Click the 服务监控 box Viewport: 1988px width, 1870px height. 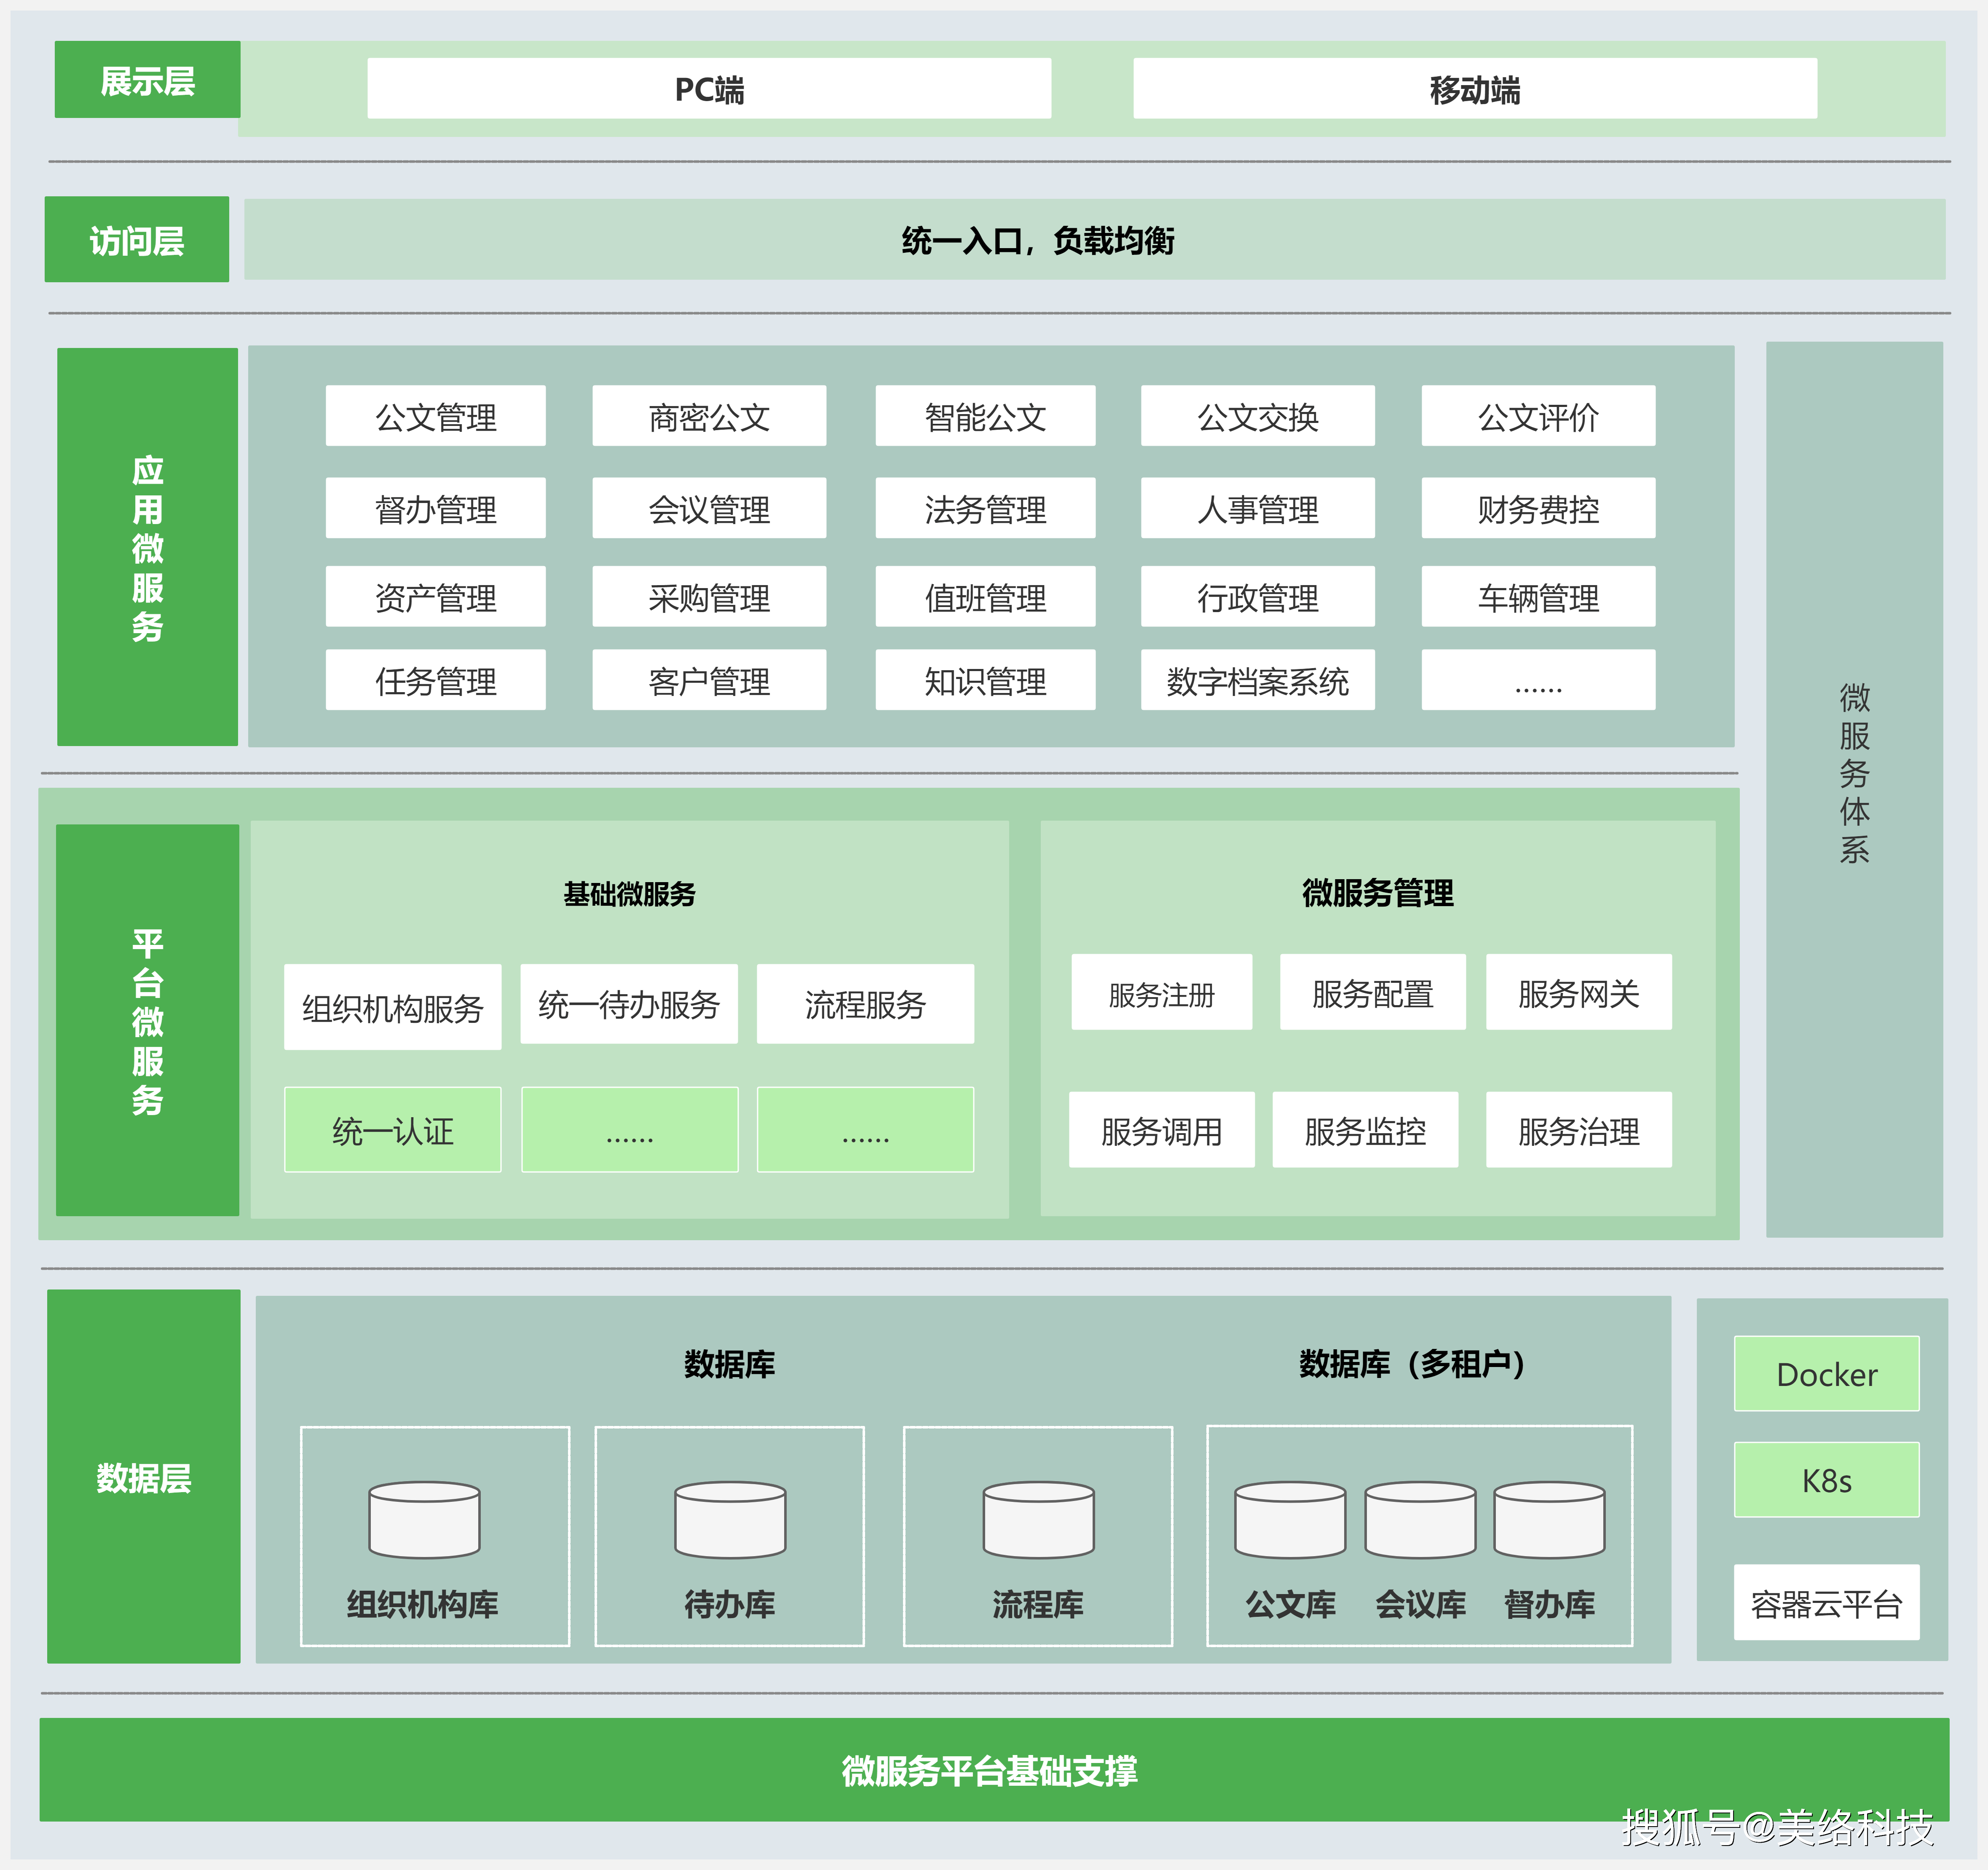tap(1365, 1129)
